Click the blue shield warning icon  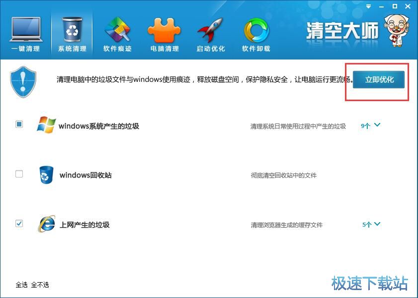[23, 81]
